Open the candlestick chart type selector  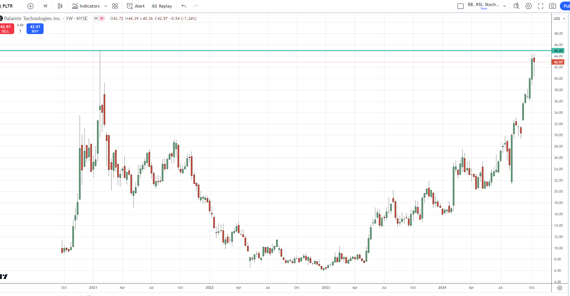[x=60, y=6]
